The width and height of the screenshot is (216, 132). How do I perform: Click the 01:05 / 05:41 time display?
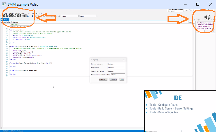[15, 16]
